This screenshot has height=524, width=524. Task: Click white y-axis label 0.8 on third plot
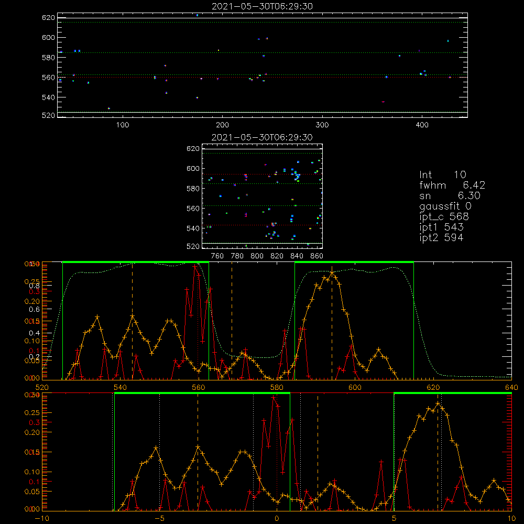35,286
